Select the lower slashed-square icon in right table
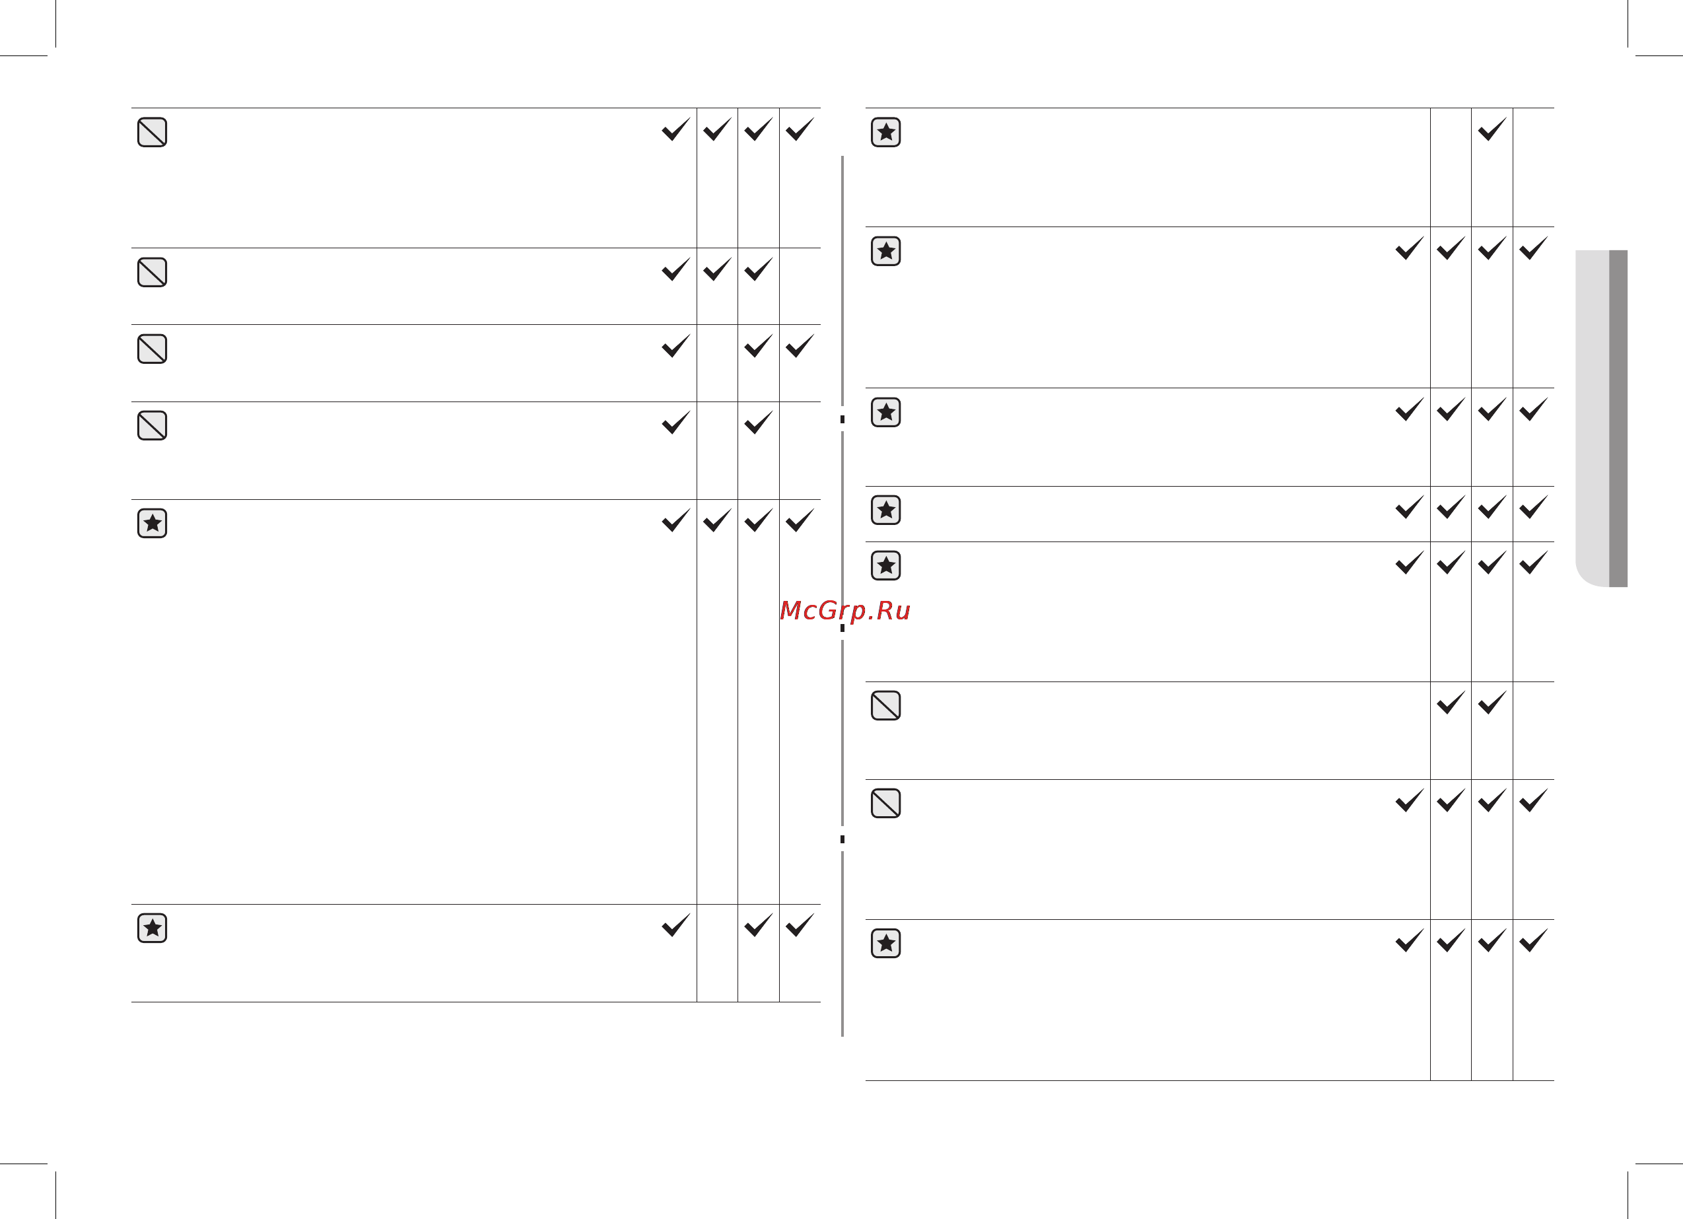 click(886, 803)
